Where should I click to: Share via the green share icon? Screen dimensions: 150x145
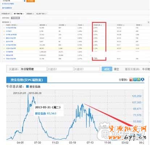tap(139, 79)
